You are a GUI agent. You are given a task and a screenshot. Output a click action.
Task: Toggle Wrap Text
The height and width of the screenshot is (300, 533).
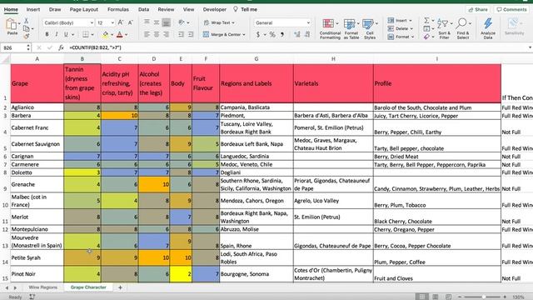219,22
